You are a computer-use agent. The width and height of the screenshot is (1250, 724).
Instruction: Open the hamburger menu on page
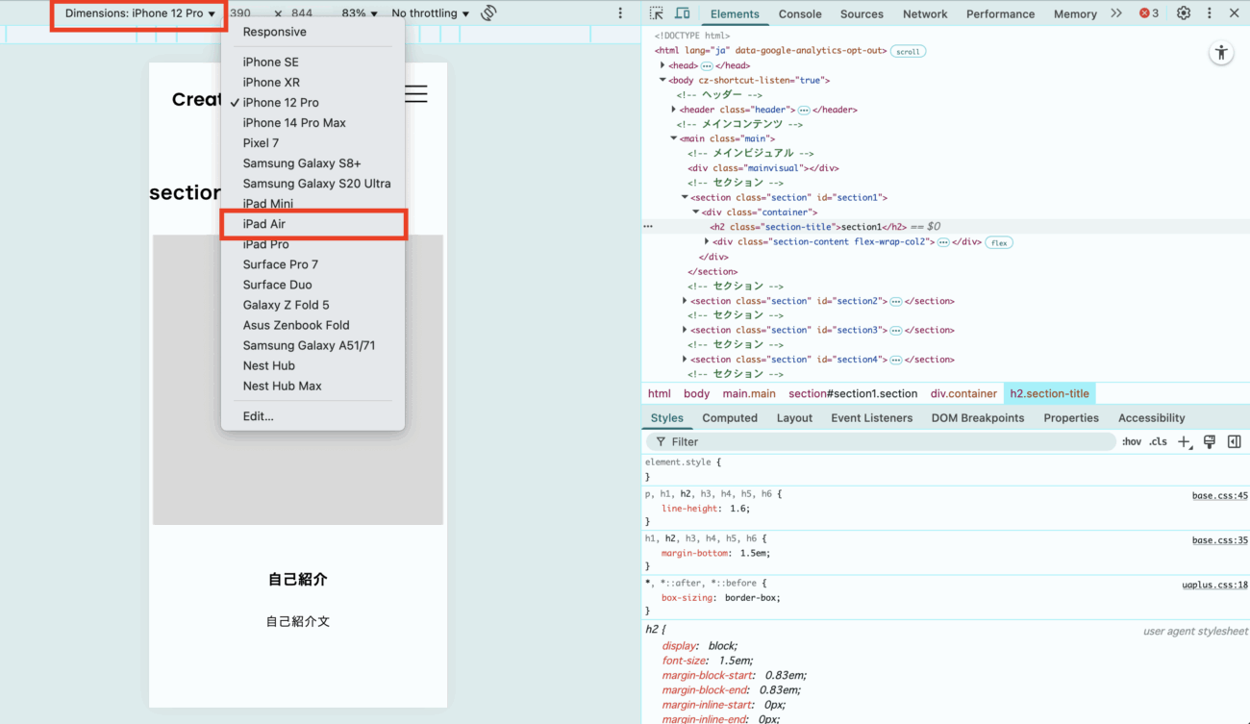pyautogui.click(x=415, y=94)
